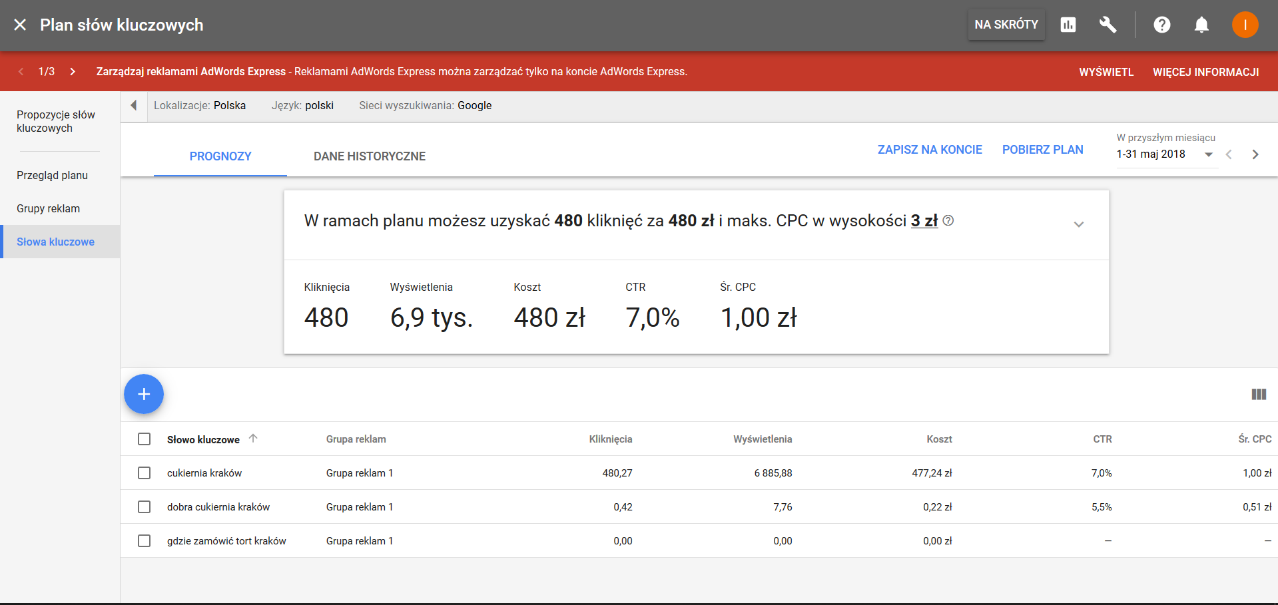The width and height of the screenshot is (1278, 605).
Task: Sort table by Kliknięcia column header
Action: coord(611,439)
